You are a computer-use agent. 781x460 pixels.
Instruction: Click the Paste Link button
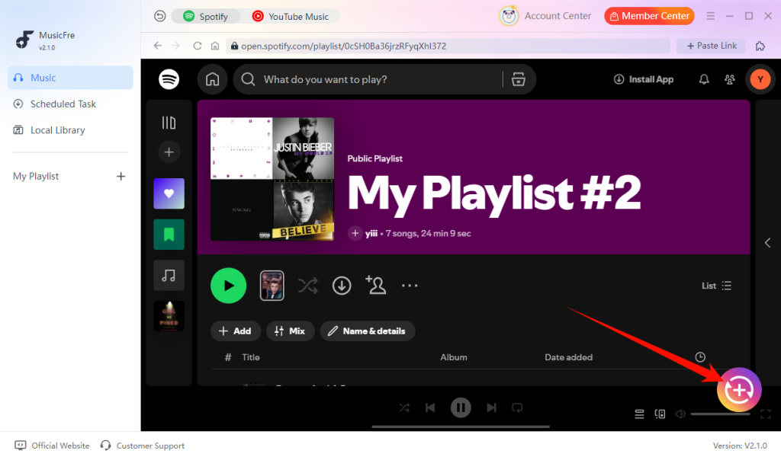[x=712, y=46]
